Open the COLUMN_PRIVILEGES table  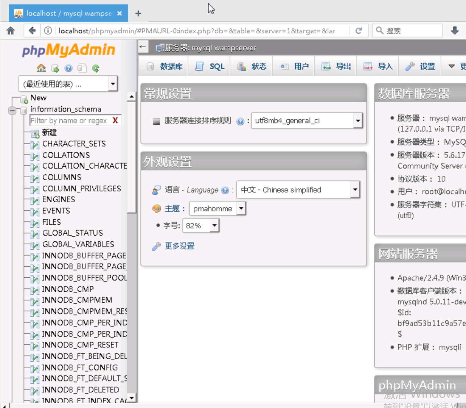click(x=82, y=189)
